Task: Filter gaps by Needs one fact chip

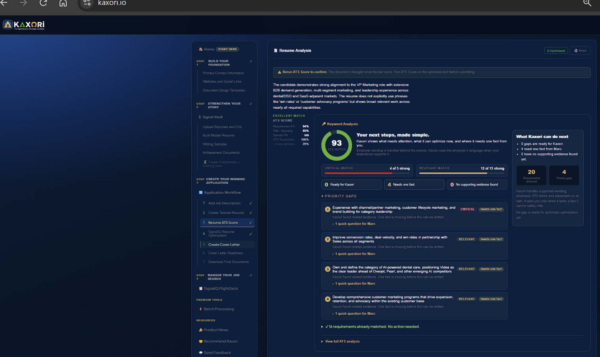Action: coord(414,185)
